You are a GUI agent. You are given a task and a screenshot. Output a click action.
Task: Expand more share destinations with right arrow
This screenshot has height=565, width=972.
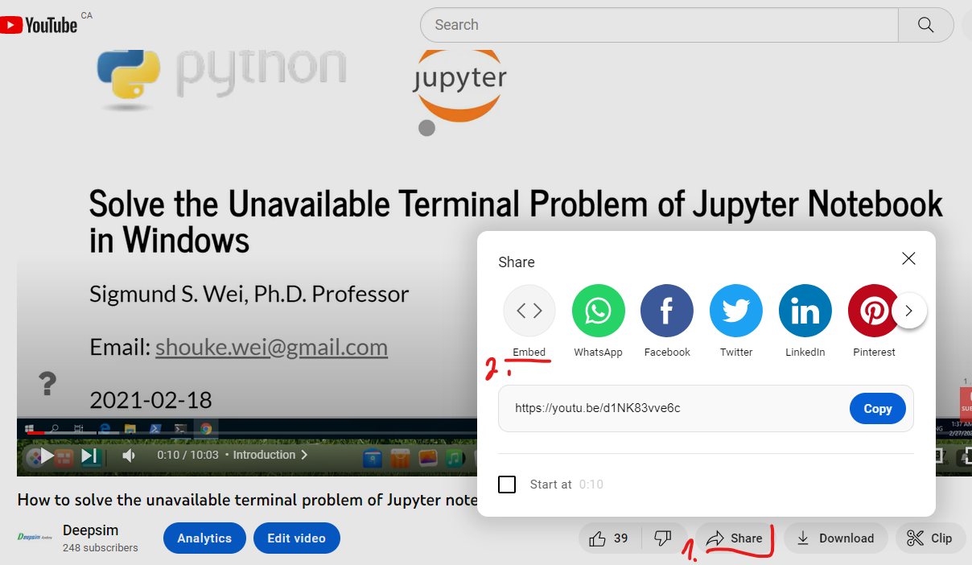[909, 311]
